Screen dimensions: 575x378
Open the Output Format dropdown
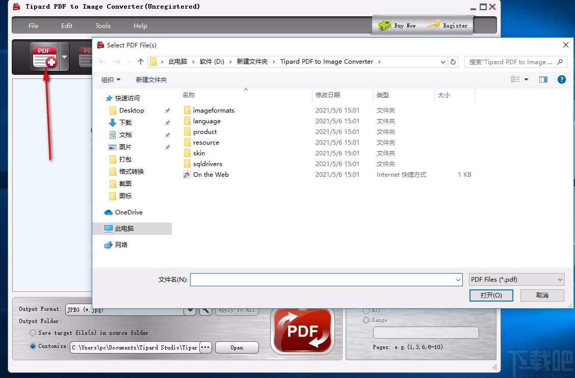tap(190, 310)
